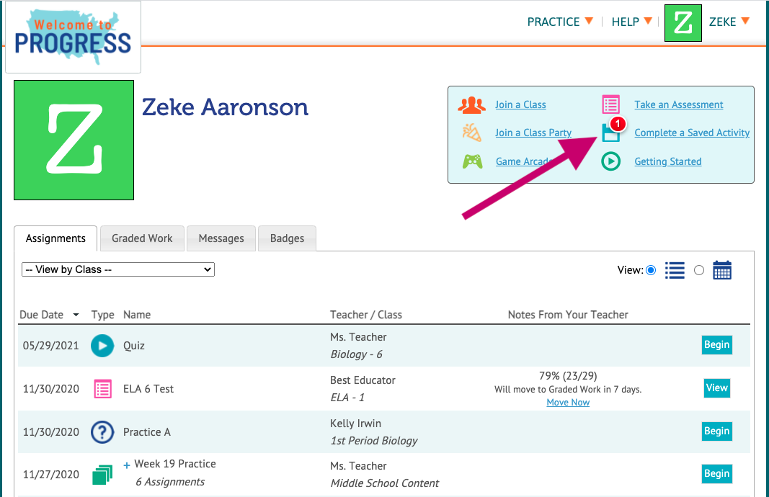Click the Class Party confetti icon
The width and height of the screenshot is (769, 497).
pos(472,133)
